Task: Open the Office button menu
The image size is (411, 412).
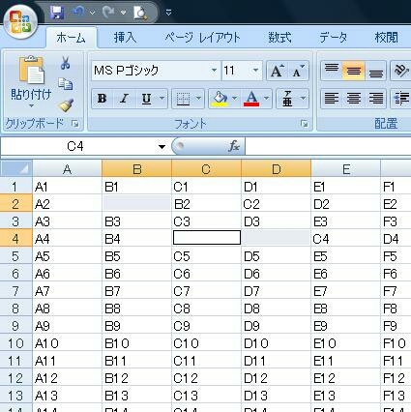Action: [20, 22]
